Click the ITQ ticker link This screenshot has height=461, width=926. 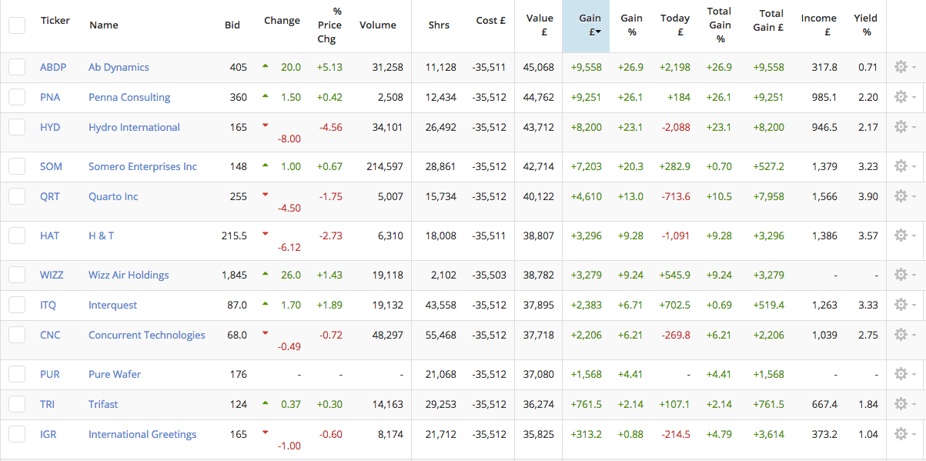click(x=48, y=305)
